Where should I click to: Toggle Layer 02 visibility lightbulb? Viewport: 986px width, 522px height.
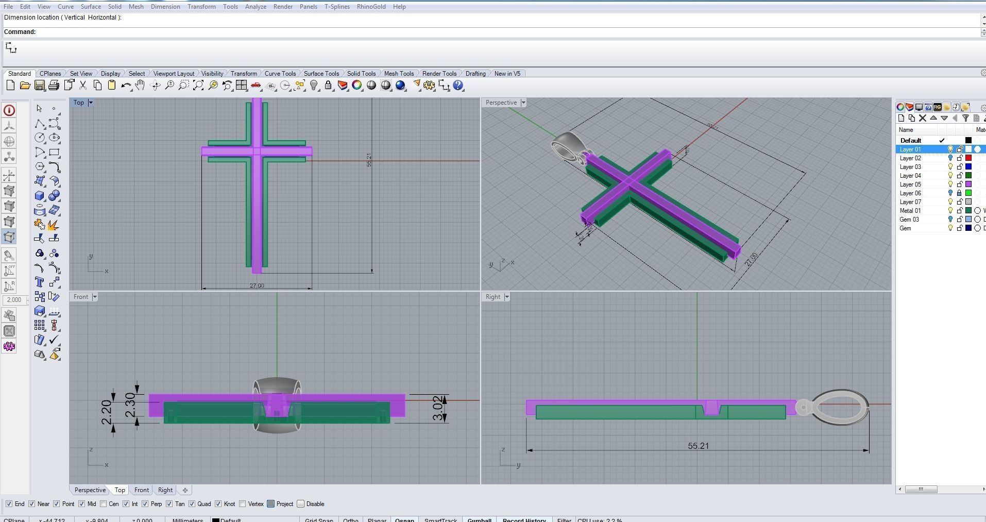[950, 158]
